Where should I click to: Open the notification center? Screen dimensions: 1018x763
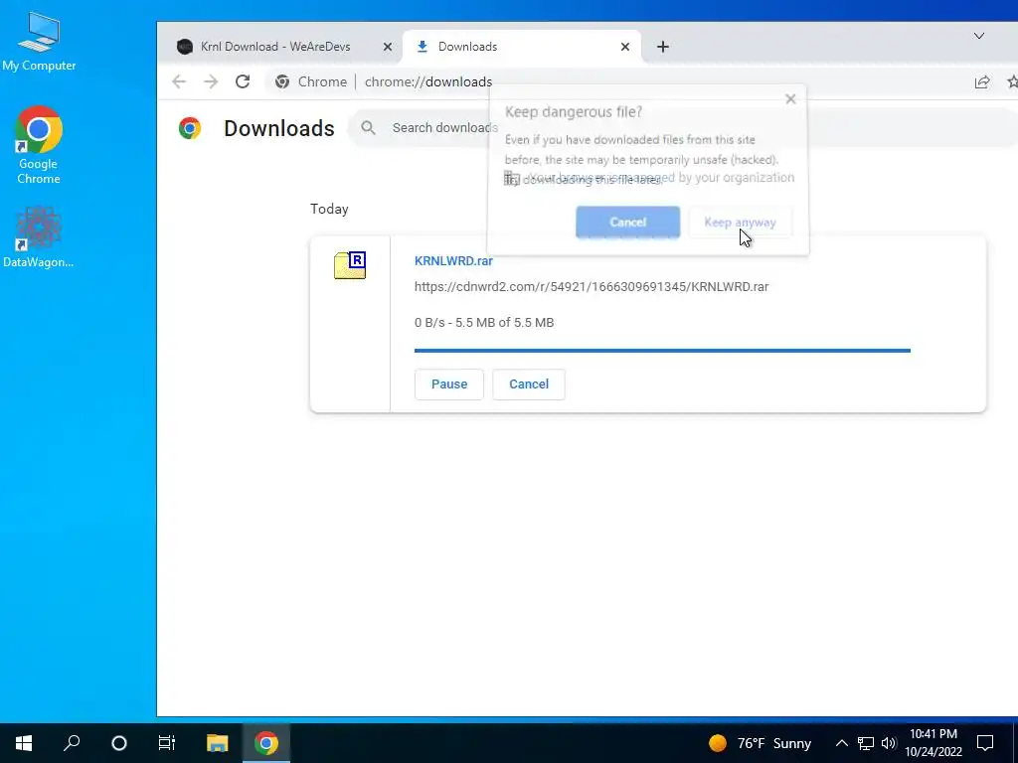[x=985, y=743]
